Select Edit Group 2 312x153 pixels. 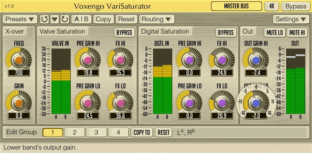coord(75,132)
